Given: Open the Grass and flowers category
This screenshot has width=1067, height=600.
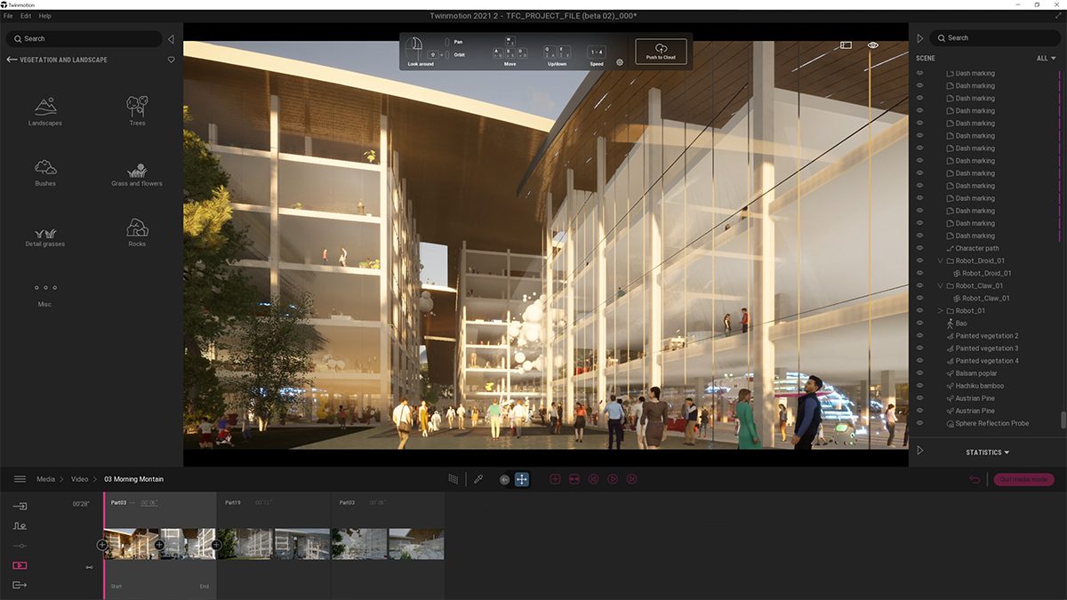Looking at the screenshot, I should tap(137, 173).
